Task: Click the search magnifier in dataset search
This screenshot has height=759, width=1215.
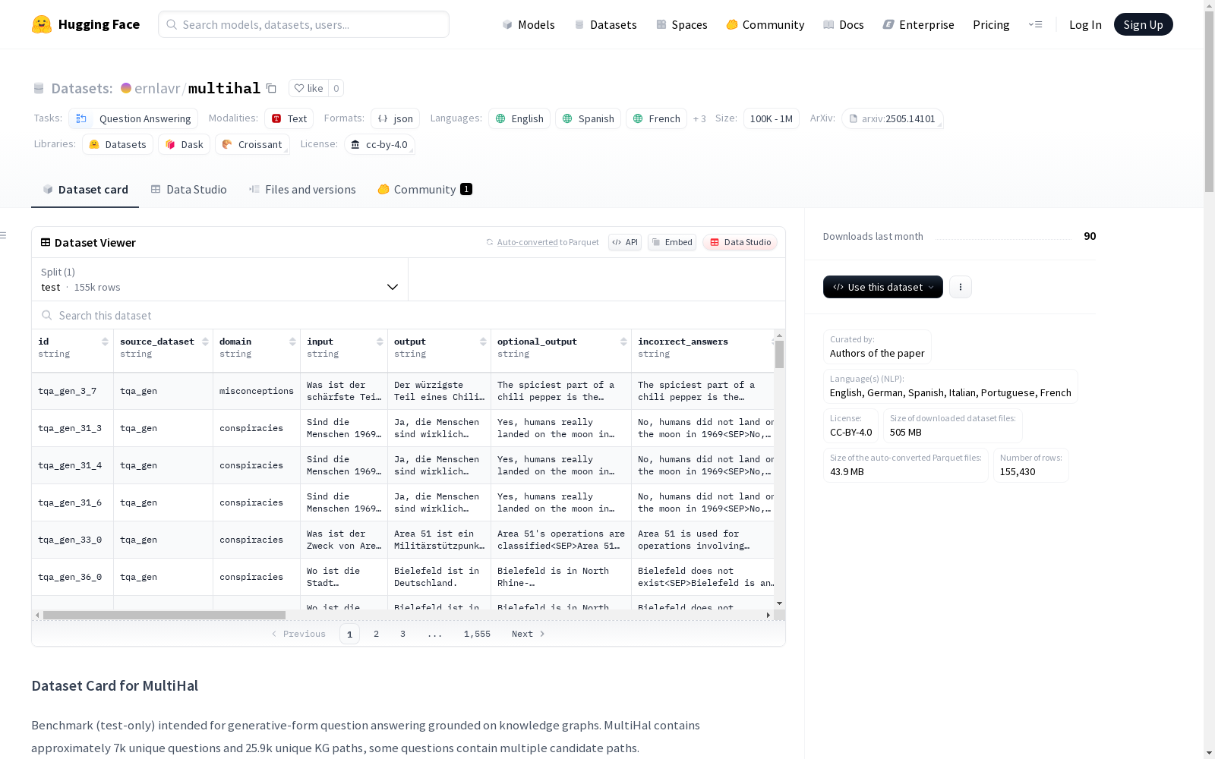Action: pos(47,315)
